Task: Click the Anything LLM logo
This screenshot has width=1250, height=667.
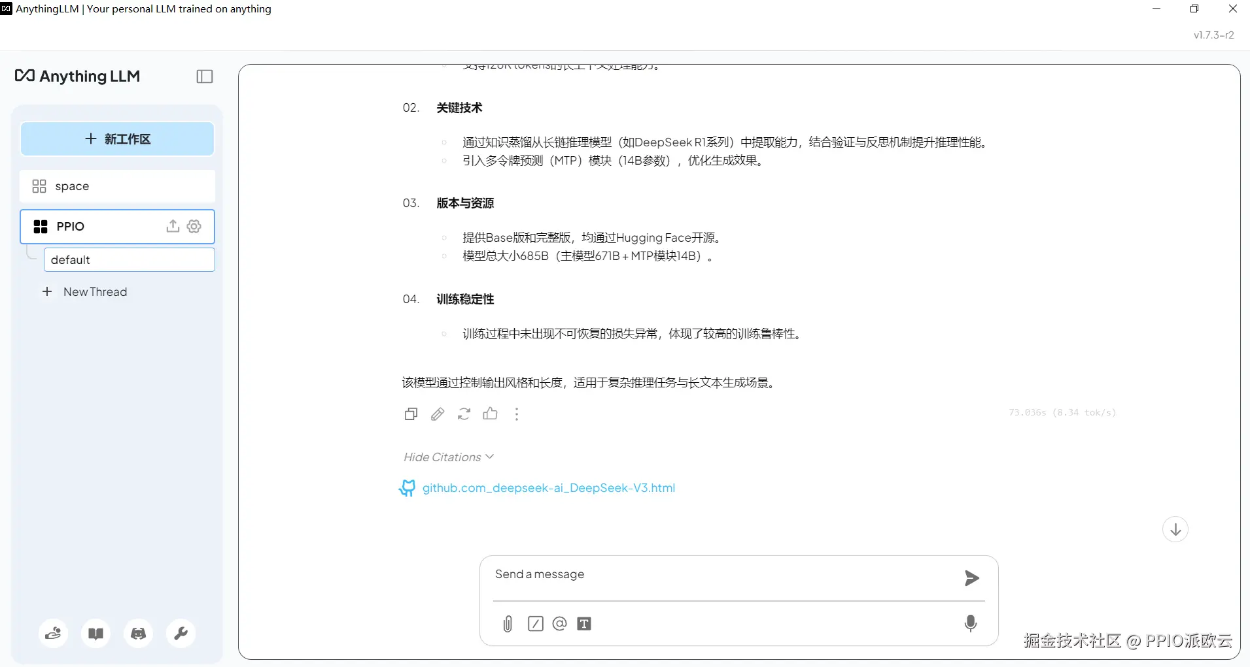Action: [77, 76]
